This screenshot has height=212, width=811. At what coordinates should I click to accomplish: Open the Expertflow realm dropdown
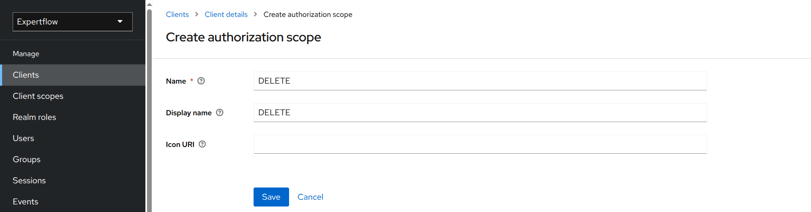[x=72, y=22]
